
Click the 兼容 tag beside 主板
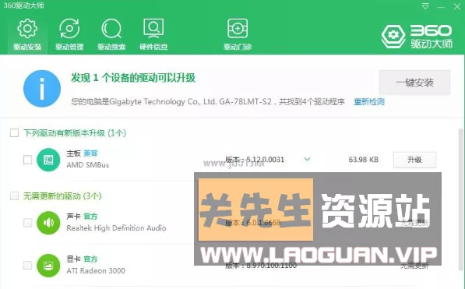pos(90,153)
